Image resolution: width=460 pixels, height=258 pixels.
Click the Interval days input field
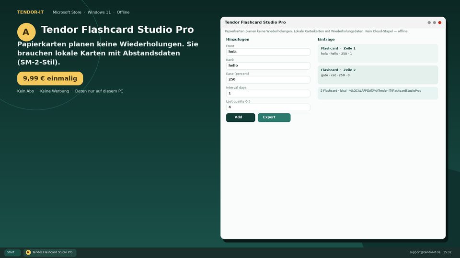pos(268,93)
